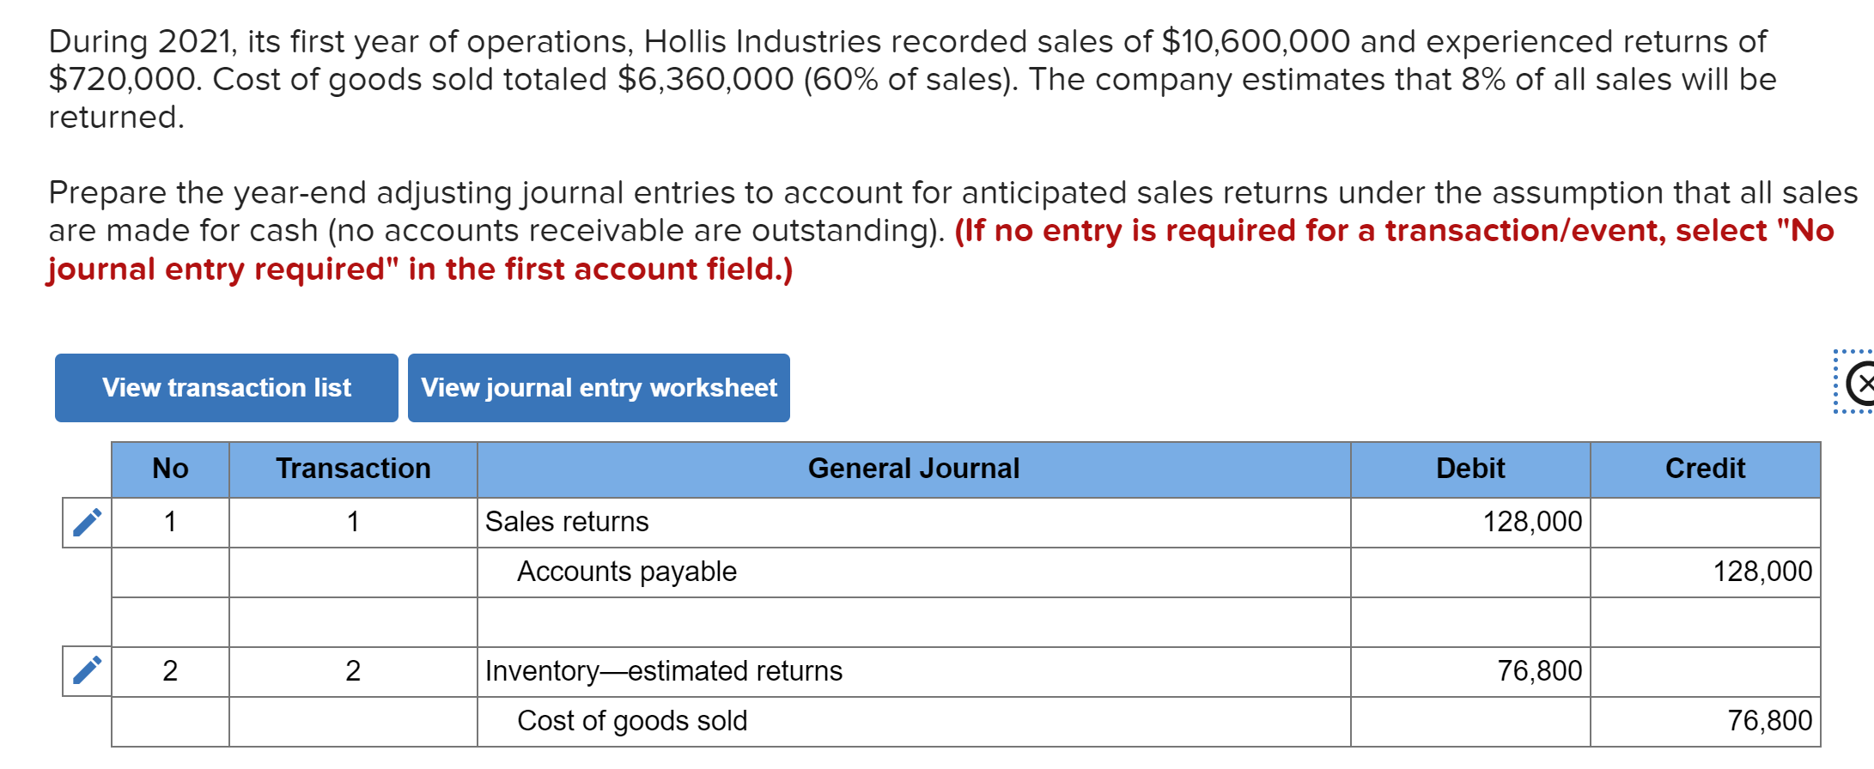Click the Credit column header

click(x=1705, y=469)
